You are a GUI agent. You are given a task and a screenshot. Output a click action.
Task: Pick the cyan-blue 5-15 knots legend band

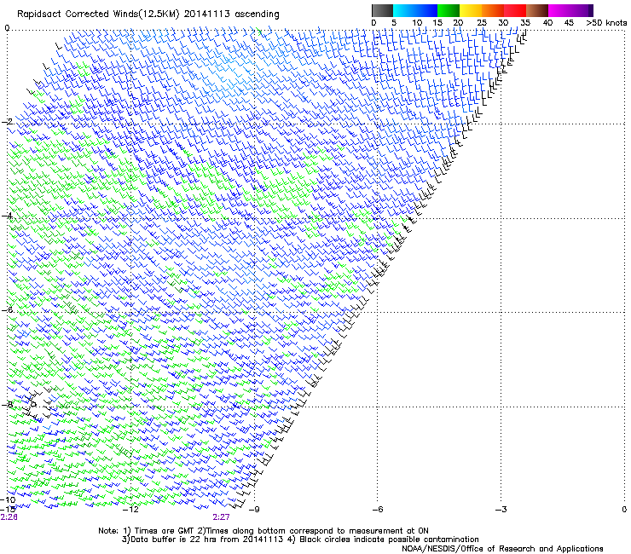[x=415, y=10]
